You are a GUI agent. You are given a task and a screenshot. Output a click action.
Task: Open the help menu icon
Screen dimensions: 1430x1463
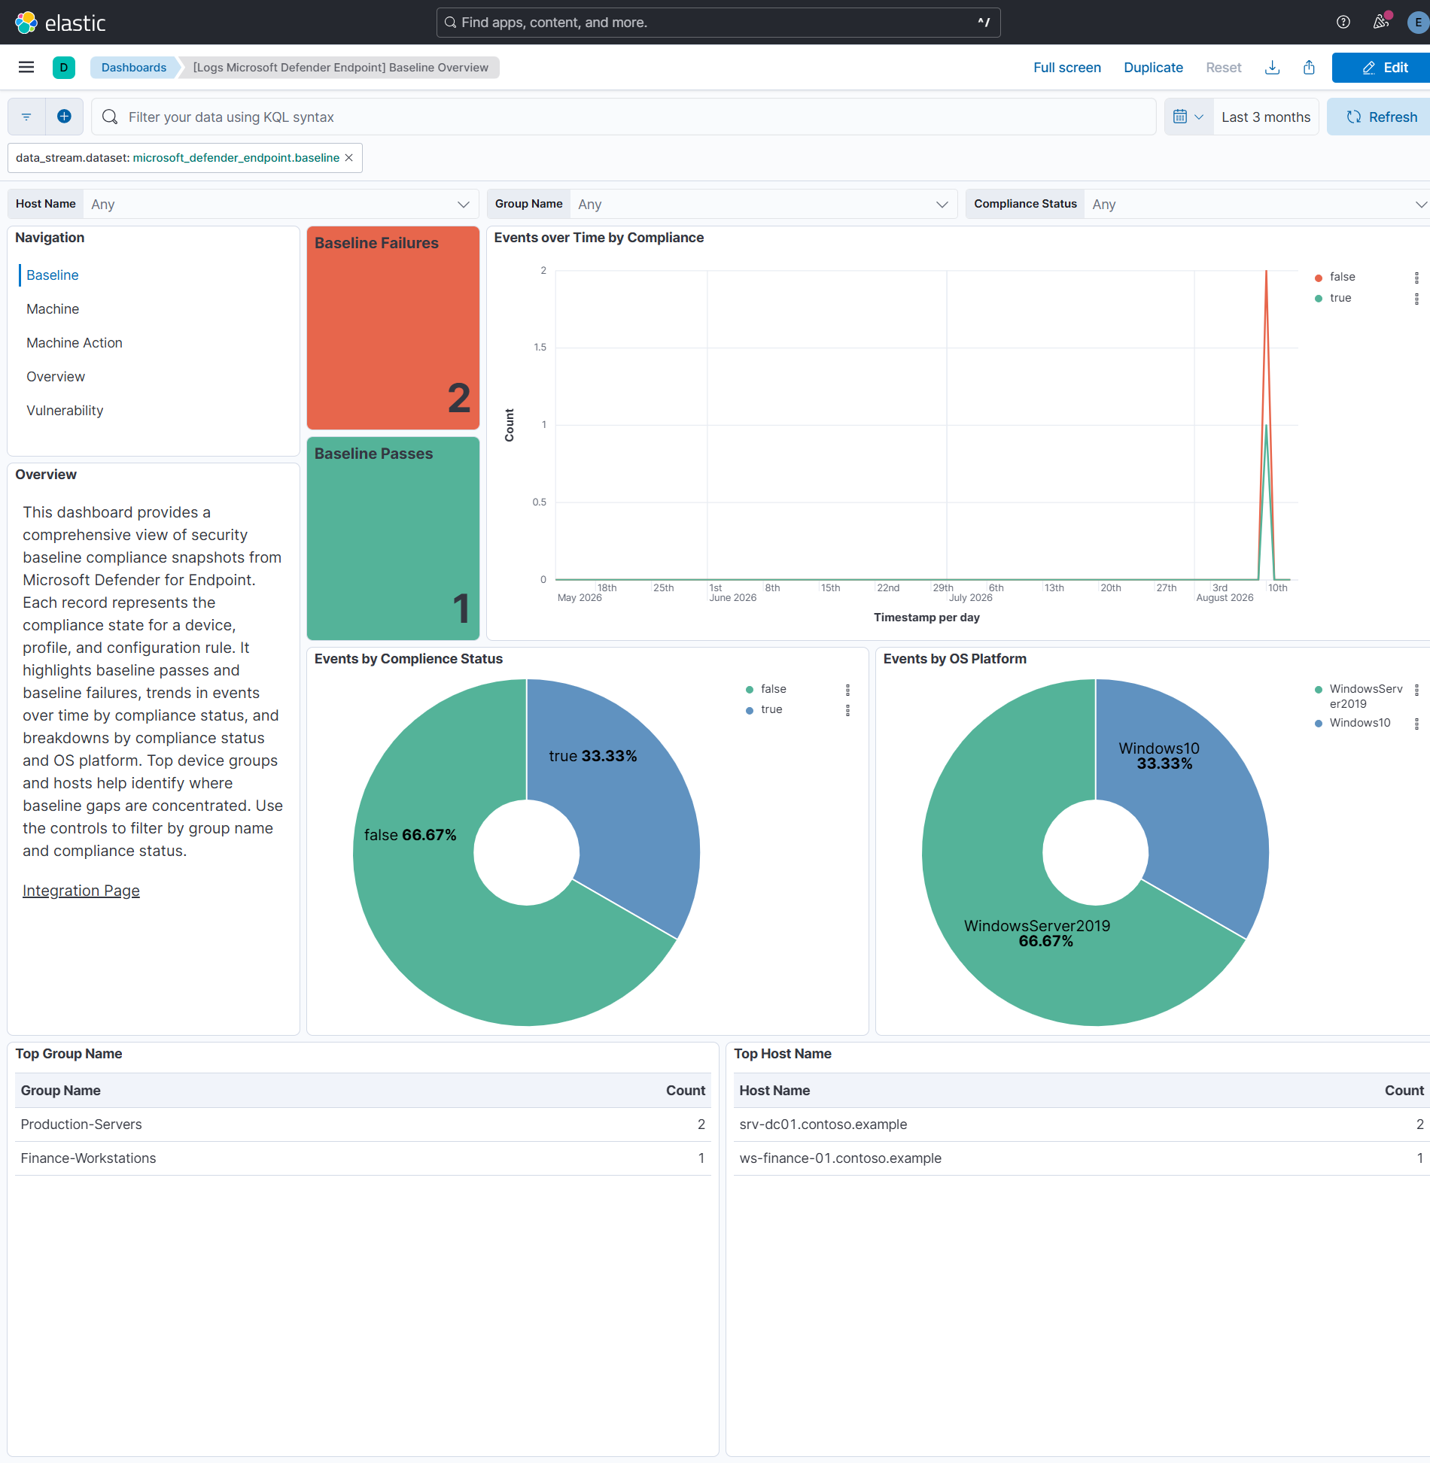tap(1343, 23)
